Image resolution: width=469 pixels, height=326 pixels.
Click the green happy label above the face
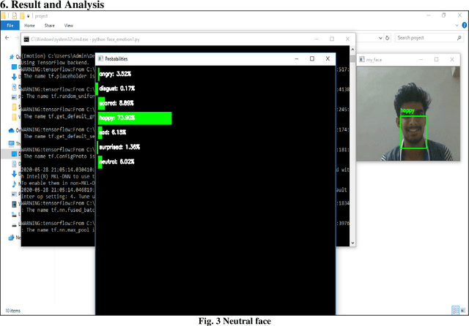407,111
